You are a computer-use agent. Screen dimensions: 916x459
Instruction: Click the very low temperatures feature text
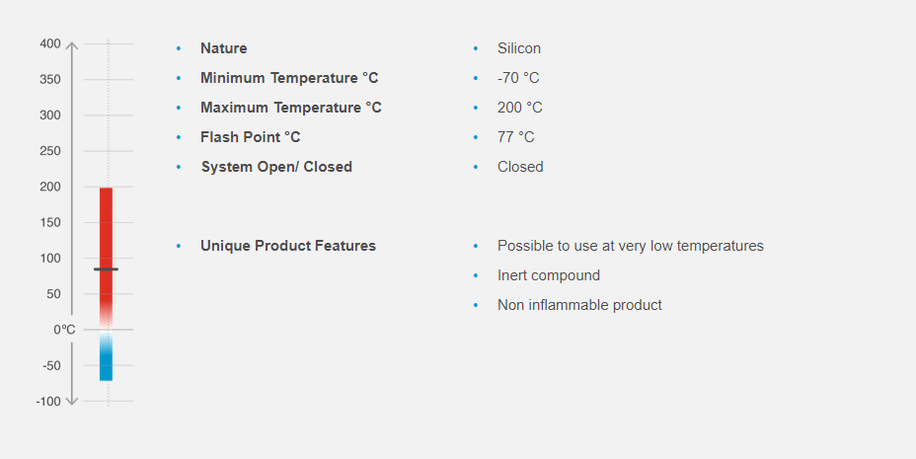(x=631, y=246)
